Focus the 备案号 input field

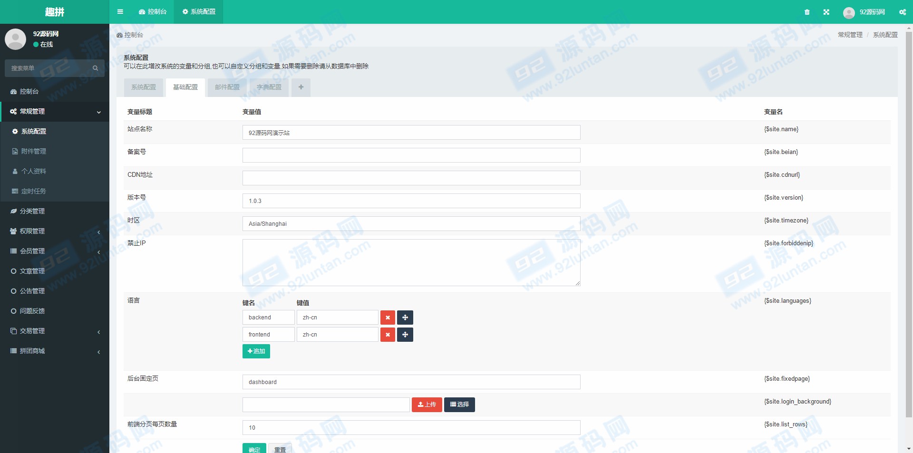[x=411, y=155]
